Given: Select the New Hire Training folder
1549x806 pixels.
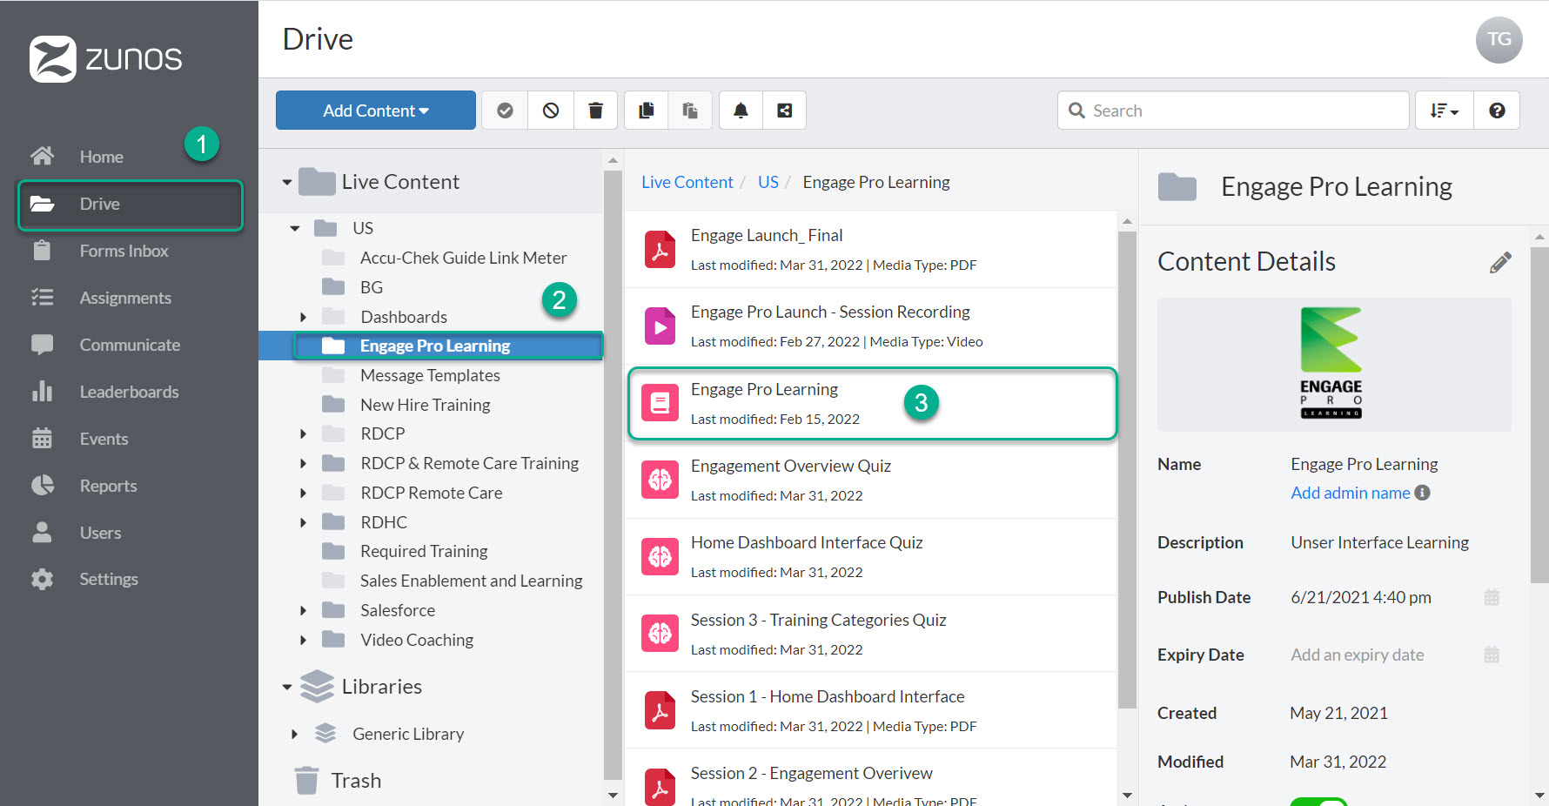Looking at the screenshot, I should (425, 405).
